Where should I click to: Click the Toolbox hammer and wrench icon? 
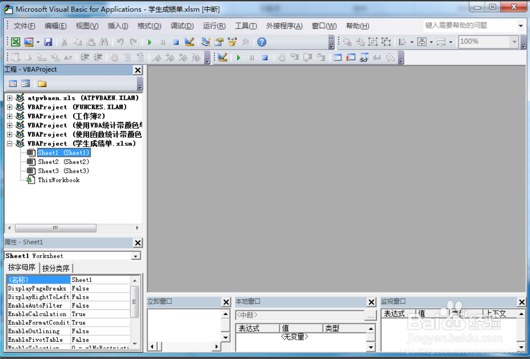pos(246,42)
